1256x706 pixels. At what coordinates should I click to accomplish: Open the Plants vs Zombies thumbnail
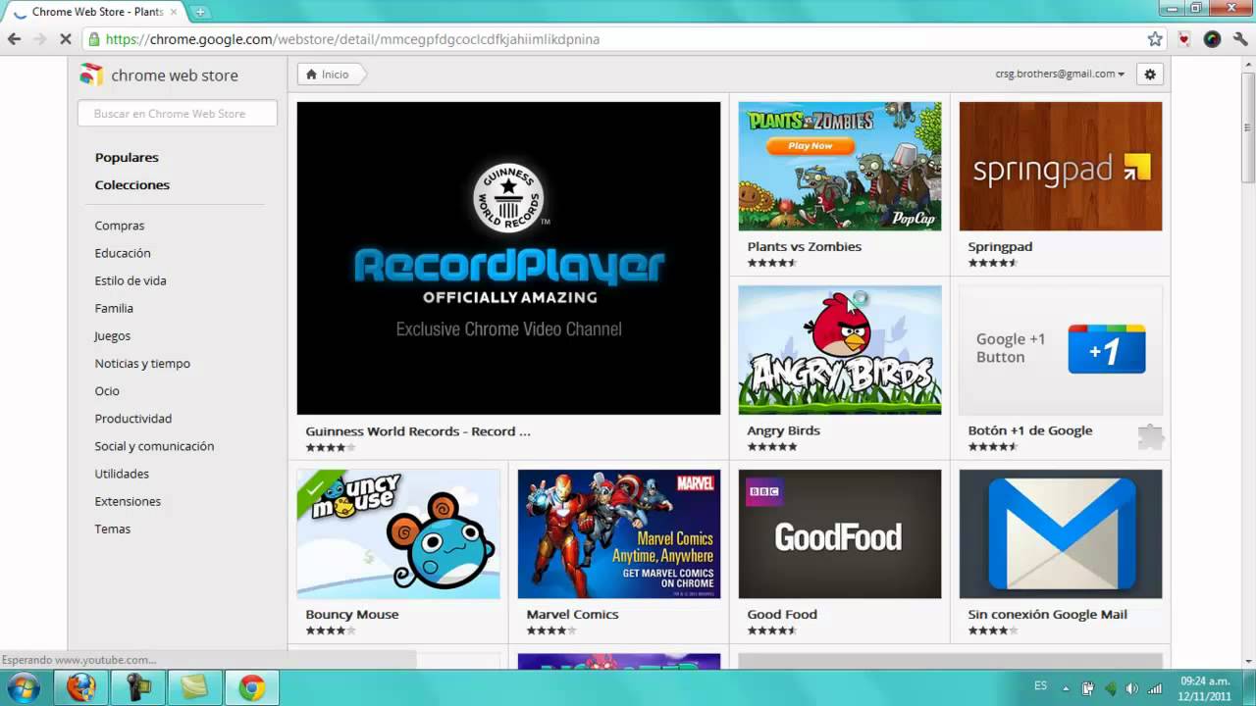coord(840,166)
